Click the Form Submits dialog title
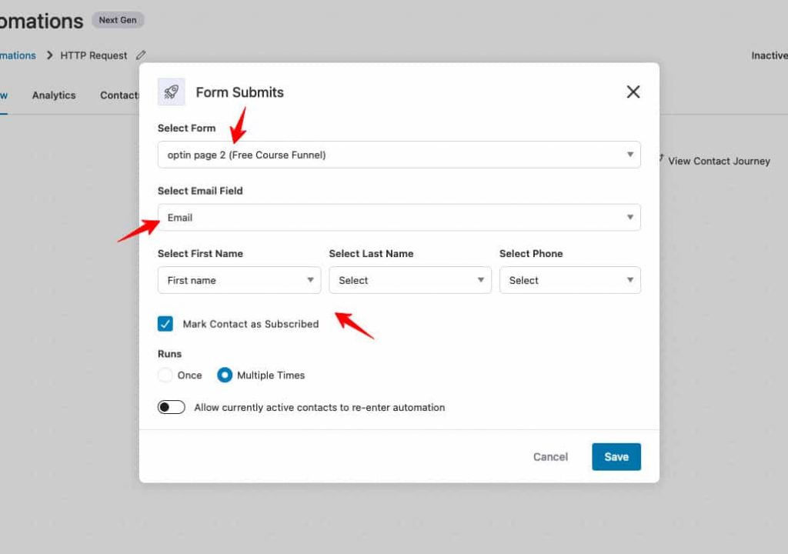Image resolution: width=788 pixels, height=554 pixels. 240,92
